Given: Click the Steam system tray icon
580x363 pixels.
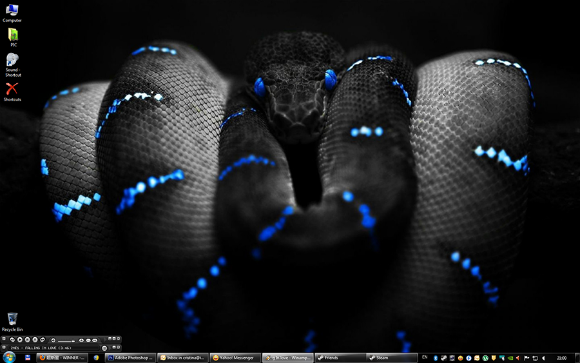Looking at the screenshot, I should click(443, 358).
